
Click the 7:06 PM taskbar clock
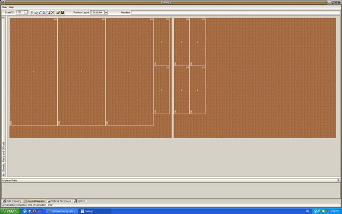tap(335, 211)
